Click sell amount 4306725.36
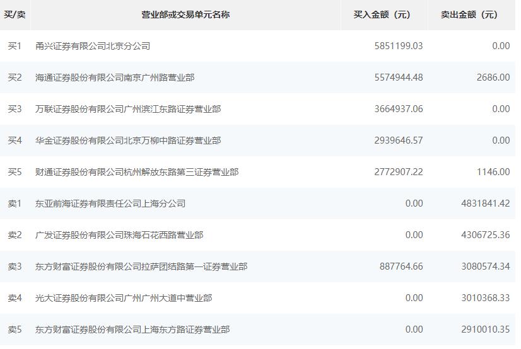Screen dimensions: 521x349 [486, 235]
